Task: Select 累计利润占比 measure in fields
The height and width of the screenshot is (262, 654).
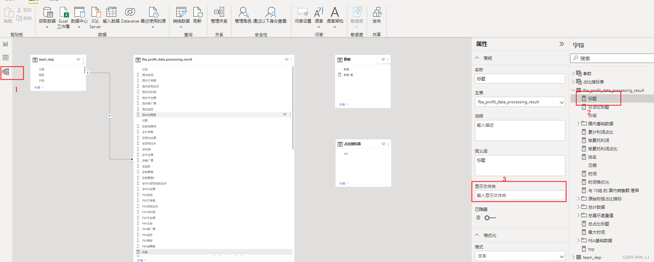Action: point(600,132)
